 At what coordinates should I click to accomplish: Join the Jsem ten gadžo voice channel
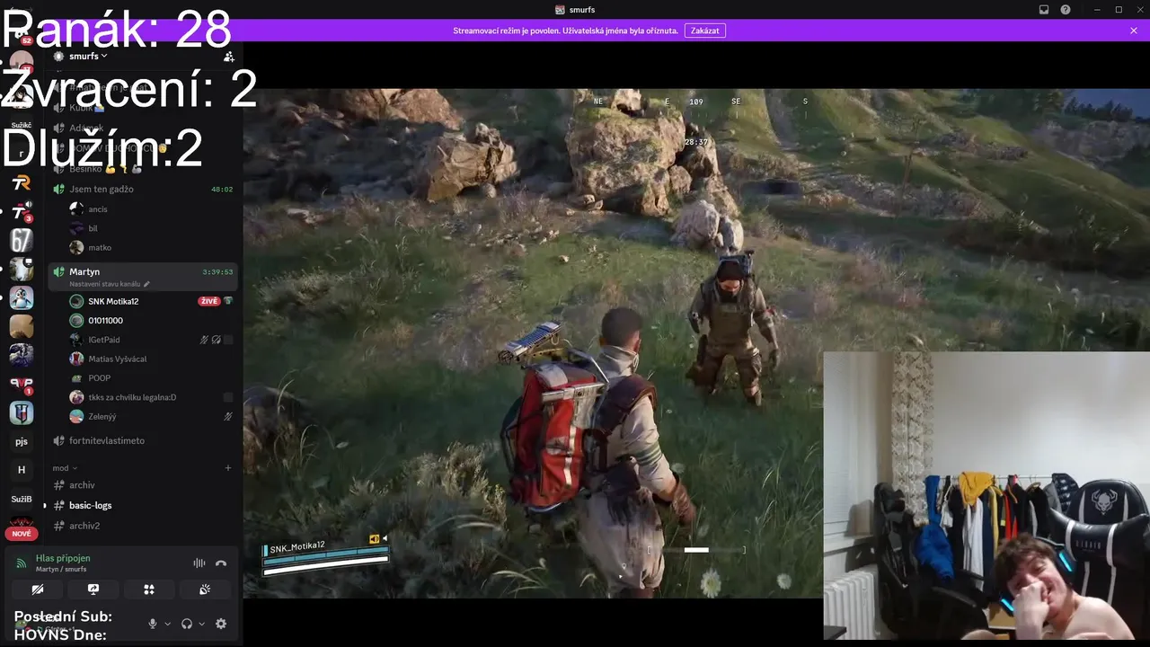[144, 189]
